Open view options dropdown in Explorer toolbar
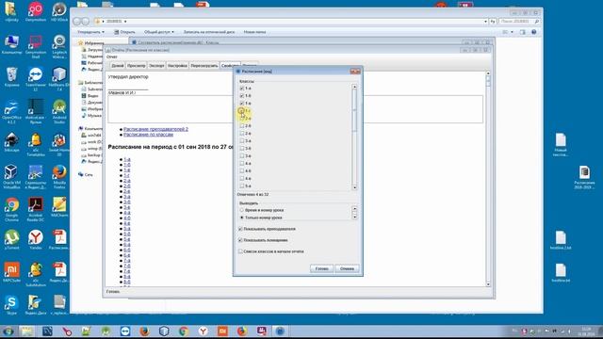The image size is (603, 339). click(512, 32)
